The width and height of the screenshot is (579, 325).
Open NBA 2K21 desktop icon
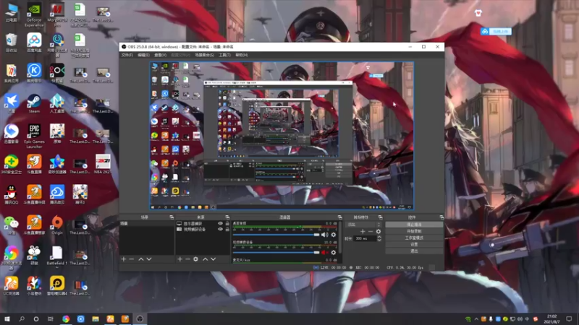tap(103, 164)
